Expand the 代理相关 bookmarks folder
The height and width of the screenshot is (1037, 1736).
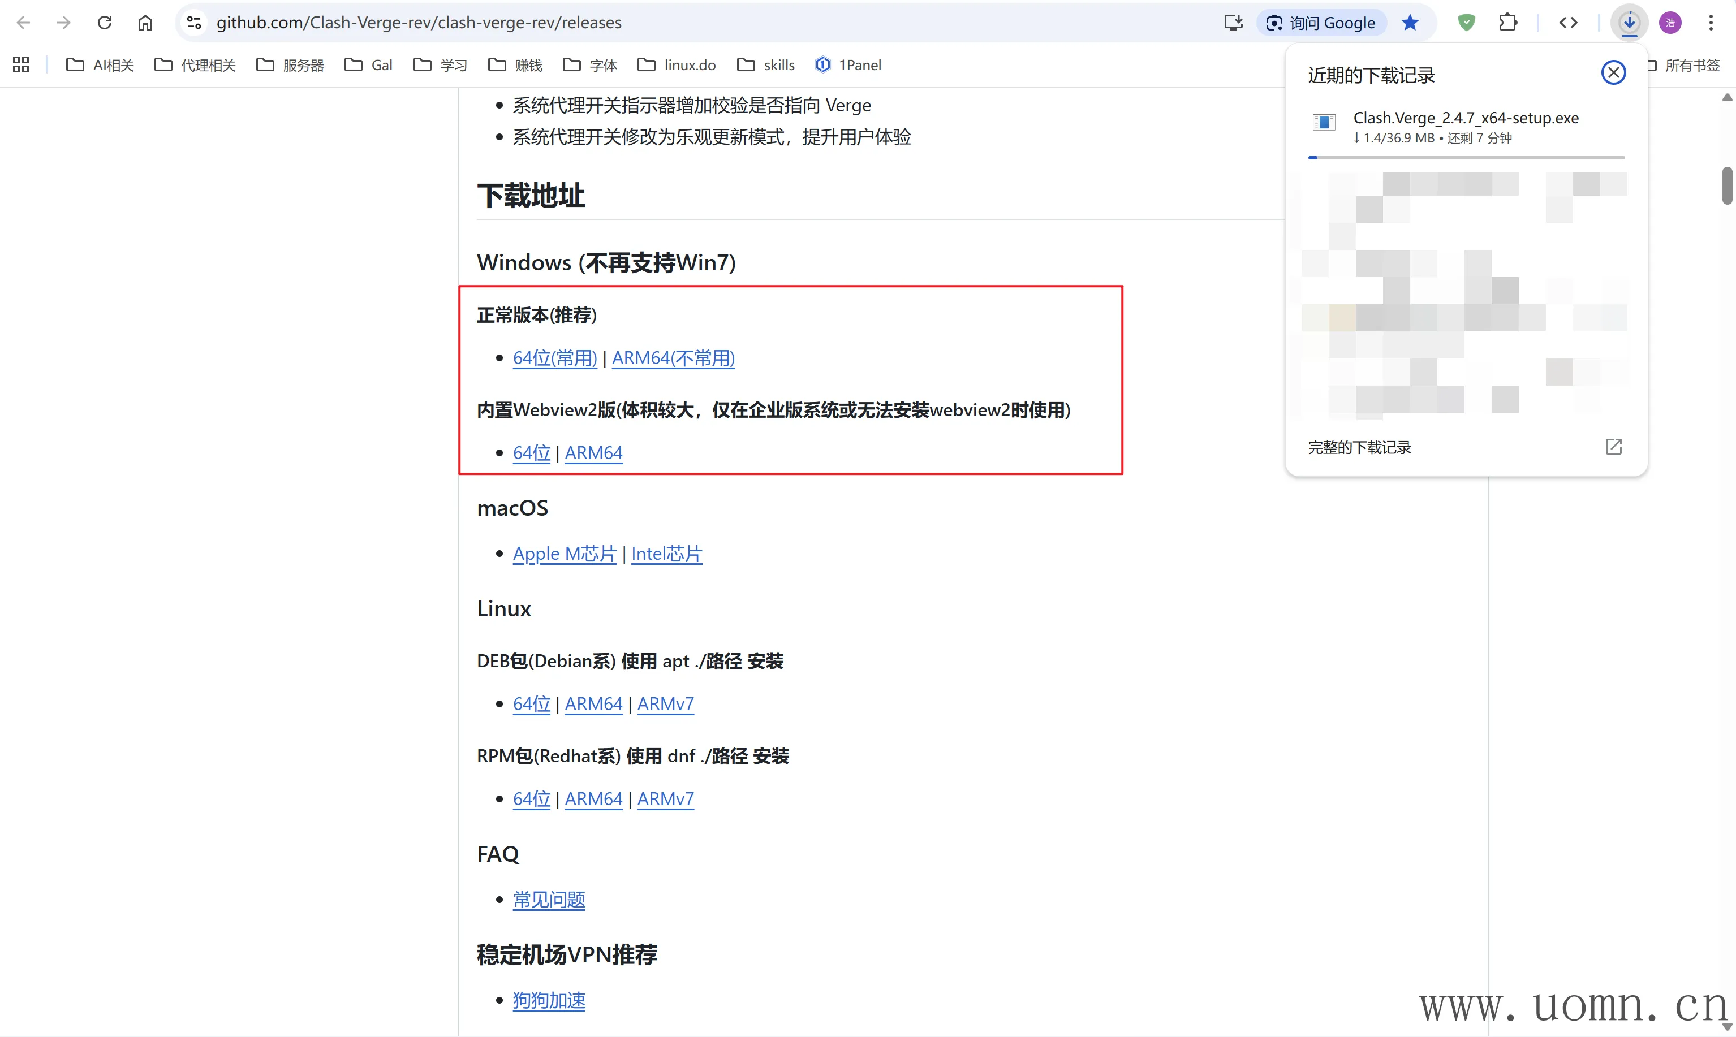(x=195, y=65)
